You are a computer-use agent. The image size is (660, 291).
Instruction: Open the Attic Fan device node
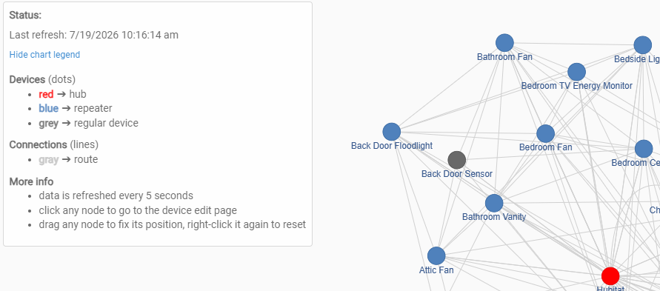click(x=436, y=256)
